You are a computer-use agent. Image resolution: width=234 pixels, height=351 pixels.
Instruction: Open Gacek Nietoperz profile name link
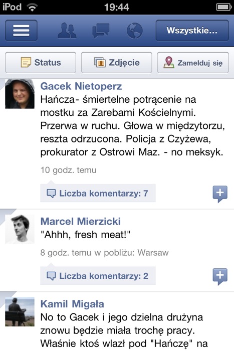point(81,86)
